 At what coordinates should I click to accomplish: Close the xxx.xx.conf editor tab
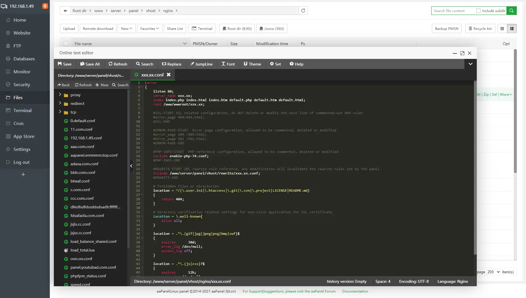tap(169, 75)
